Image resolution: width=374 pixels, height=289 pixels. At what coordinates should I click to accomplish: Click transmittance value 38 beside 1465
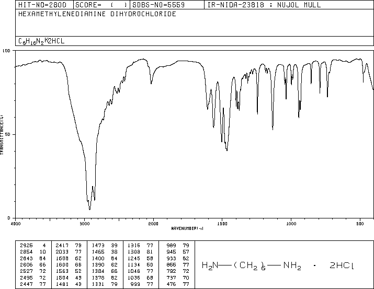coord(114,252)
